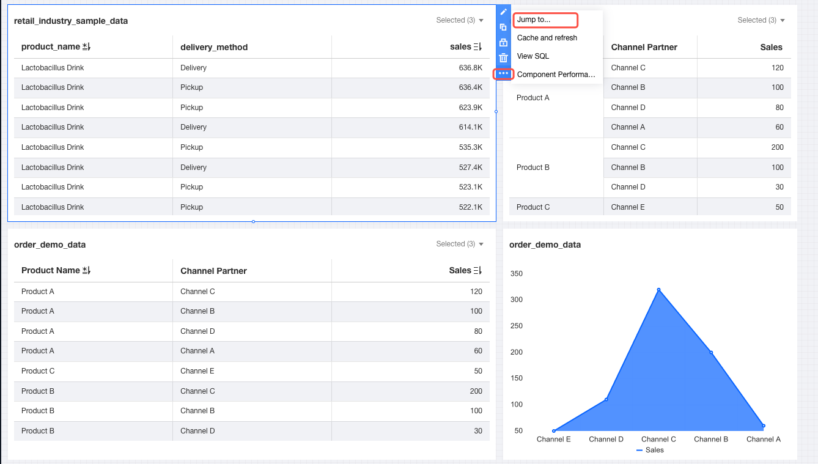Click bottom resize handle of retail table
818x464 pixels.
(x=253, y=221)
